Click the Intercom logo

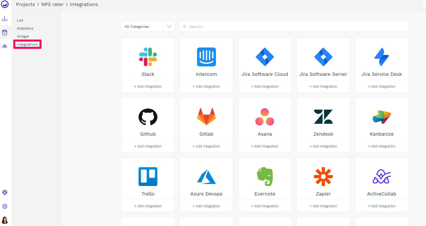[206, 57]
